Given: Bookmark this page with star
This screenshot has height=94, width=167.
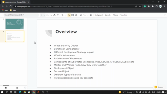Looking at the screenshot, I should tap(140, 6).
